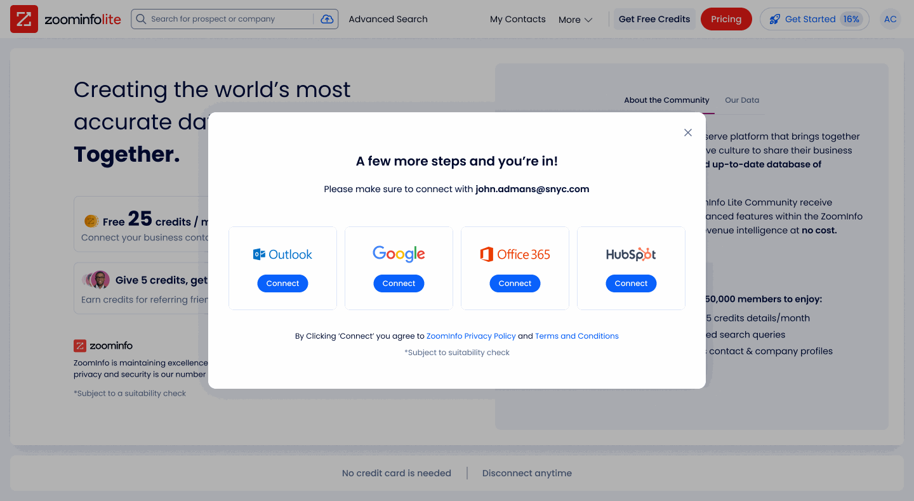Viewport: 914px width, 501px height.
Task: Click 'Subject to suitability check' in dialog
Action: click(x=457, y=353)
